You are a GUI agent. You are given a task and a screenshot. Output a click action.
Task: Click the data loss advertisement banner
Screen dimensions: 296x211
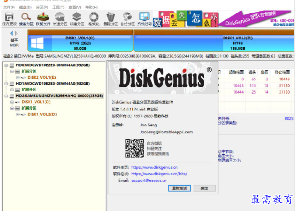(223, 19)
